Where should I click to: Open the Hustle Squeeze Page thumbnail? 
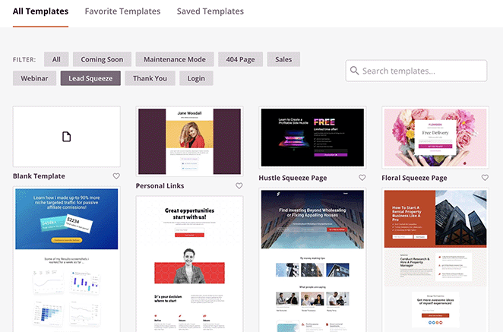click(312, 138)
